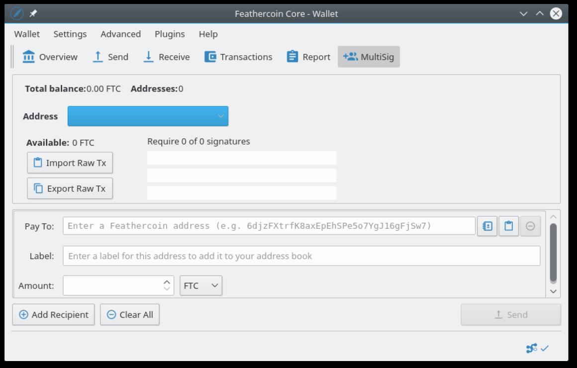Click the Clear All button
Viewport: 577px width, 368px height.
click(x=129, y=315)
